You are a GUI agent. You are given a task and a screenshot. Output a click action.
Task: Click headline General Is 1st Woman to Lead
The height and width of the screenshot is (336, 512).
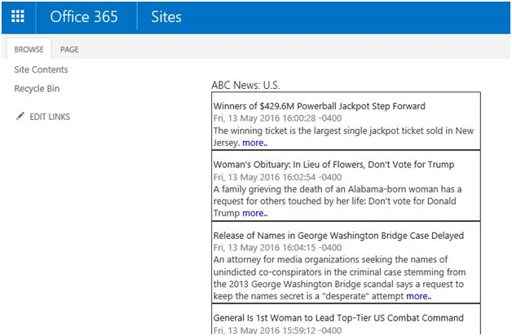pyautogui.click(x=338, y=318)
